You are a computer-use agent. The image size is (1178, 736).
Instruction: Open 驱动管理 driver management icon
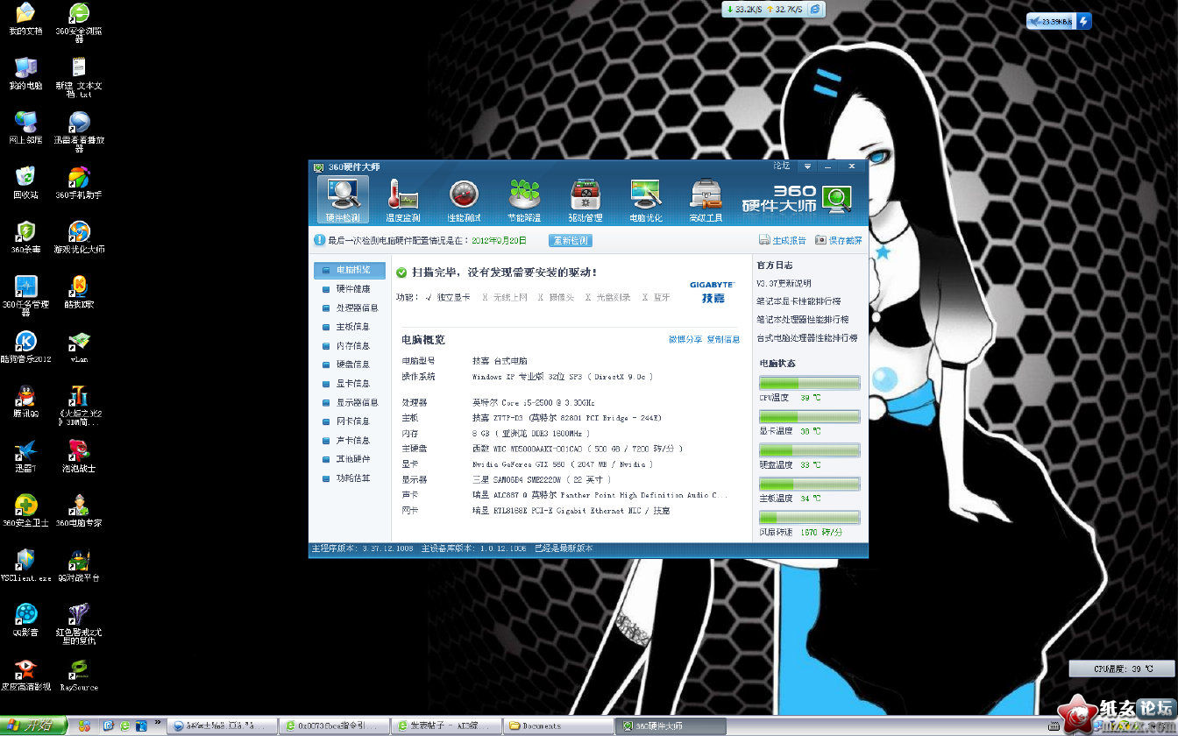click(585, 200)
